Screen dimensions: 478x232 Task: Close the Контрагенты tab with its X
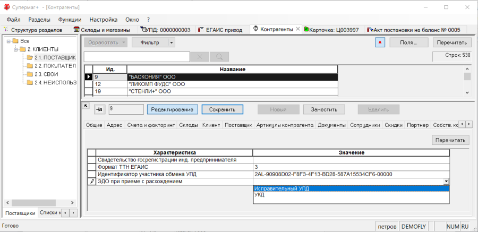coord(298,29)
